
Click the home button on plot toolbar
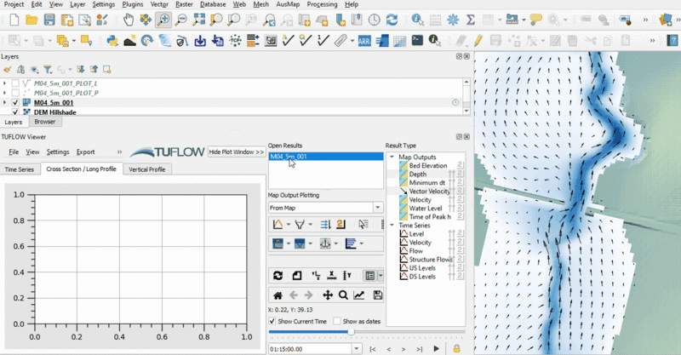click(278, 295)
